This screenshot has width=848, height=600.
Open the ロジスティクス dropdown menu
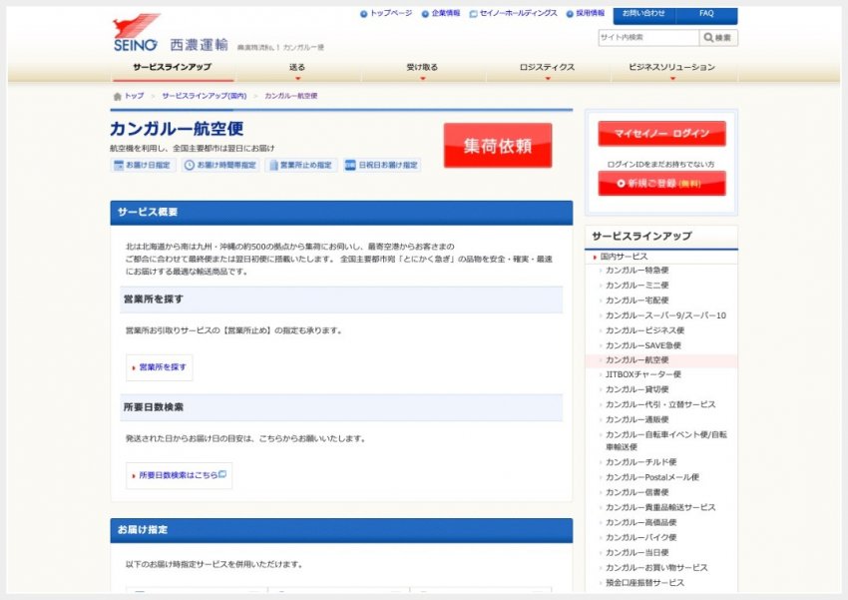click(x=548, y=68)
